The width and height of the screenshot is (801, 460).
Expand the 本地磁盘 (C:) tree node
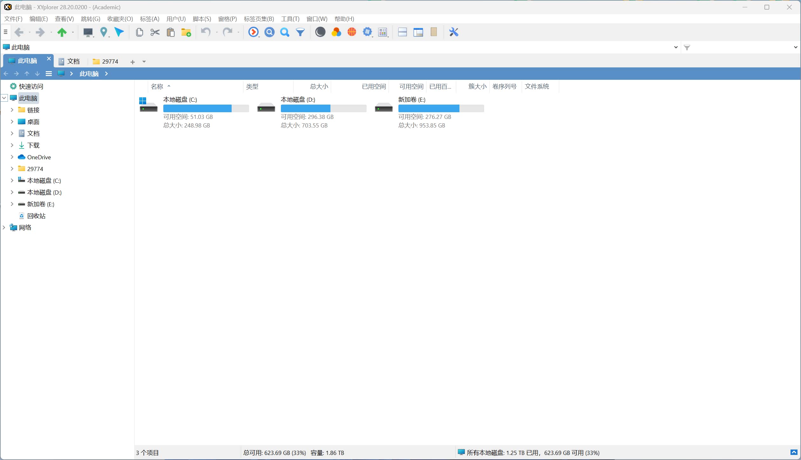[x=12, y=181]
